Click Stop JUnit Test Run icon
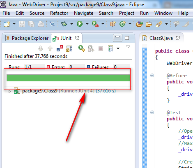This screenshot has height=168, width=193. (101, 48)
